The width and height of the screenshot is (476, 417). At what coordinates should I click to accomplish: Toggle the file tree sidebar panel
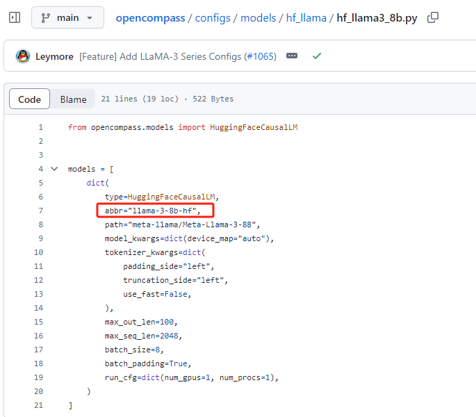click(x=14, y=17)
